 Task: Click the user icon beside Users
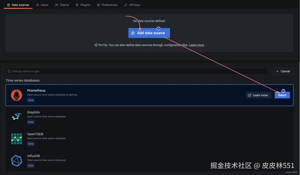pyautogui.click(x=37, y=5)
